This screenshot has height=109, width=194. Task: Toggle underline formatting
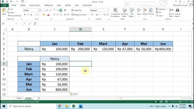[31, 15]
